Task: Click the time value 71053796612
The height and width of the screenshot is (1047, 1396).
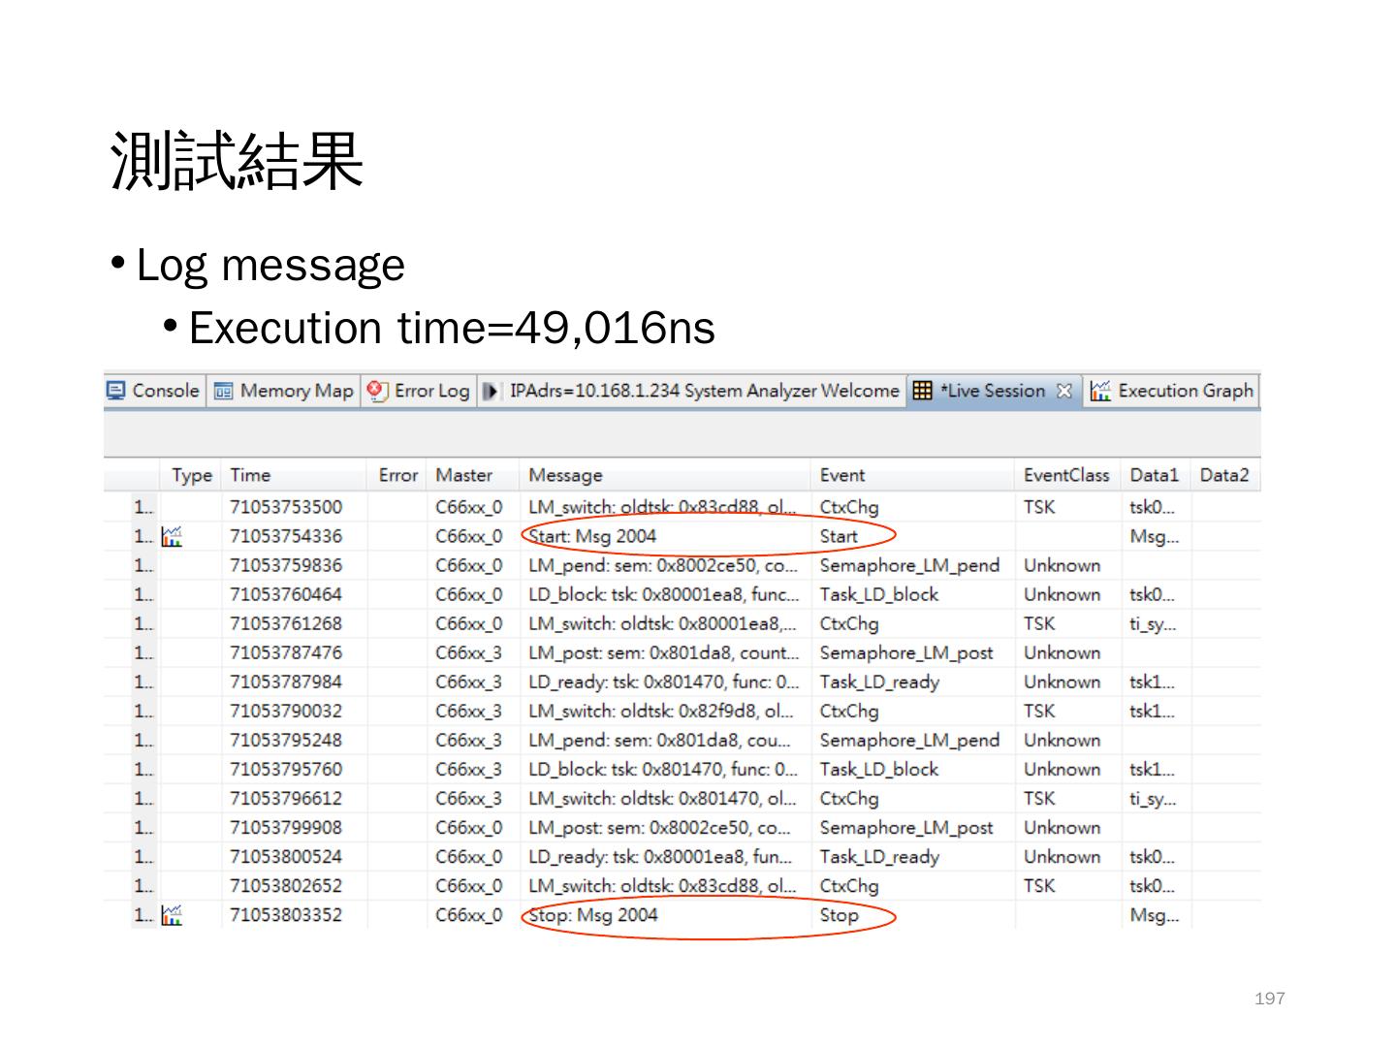Action: tap(286, 798)
